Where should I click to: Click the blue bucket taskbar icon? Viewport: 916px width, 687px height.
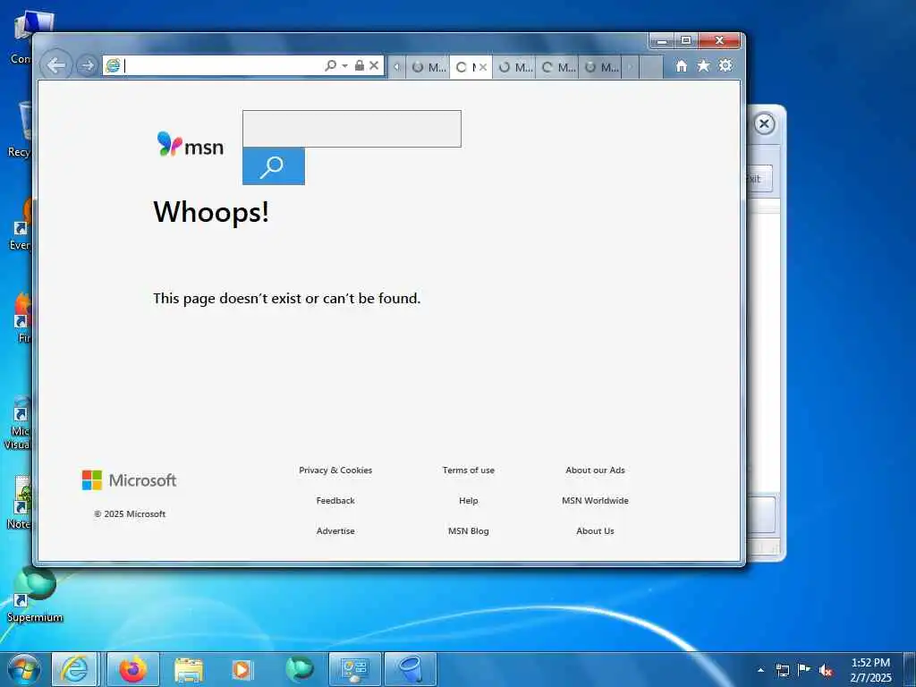(x=411, y=669)
